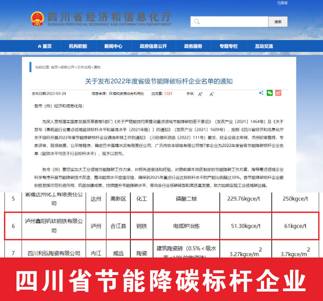The image size is (323, 301).
Task: Open the 新闻中心 menu item
Action: click(x=113, y=46)
